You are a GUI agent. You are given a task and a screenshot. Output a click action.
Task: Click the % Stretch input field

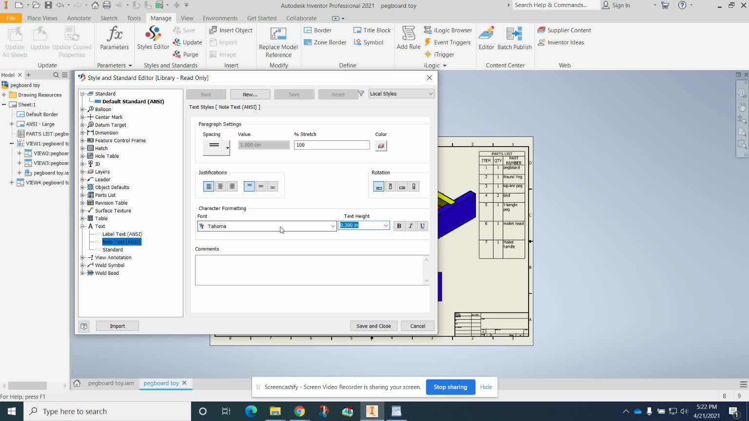pyautogui.click(x=332, y=145)
